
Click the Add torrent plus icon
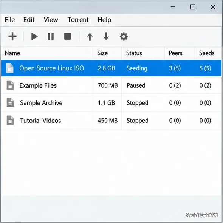coord(12,36)
